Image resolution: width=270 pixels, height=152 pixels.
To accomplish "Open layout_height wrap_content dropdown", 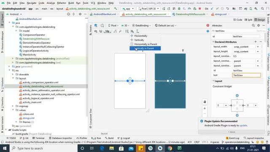I will [258, 52].
